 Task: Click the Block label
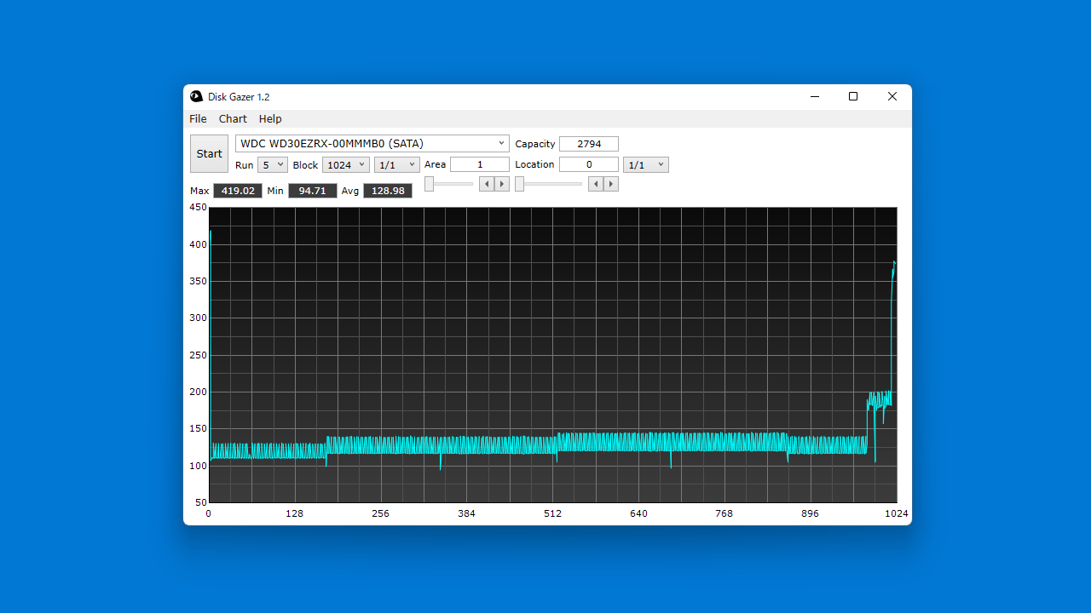pos(305,165)
